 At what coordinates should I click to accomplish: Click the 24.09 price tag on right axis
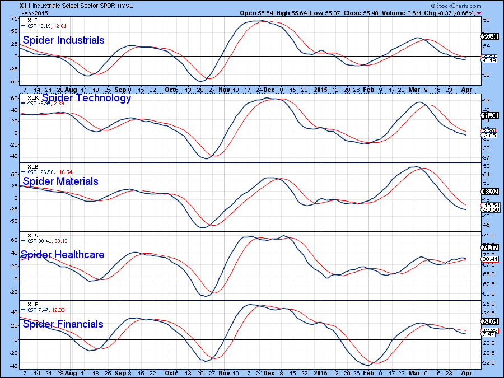tap(490, 321)
